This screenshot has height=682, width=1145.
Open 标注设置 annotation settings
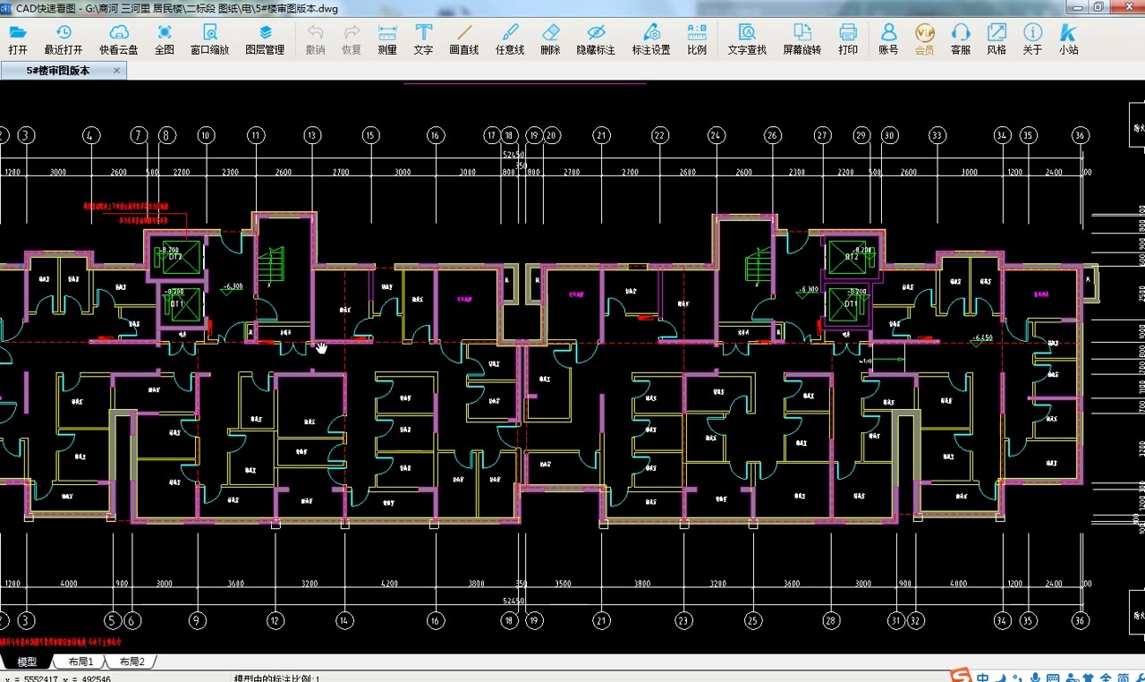651,39
